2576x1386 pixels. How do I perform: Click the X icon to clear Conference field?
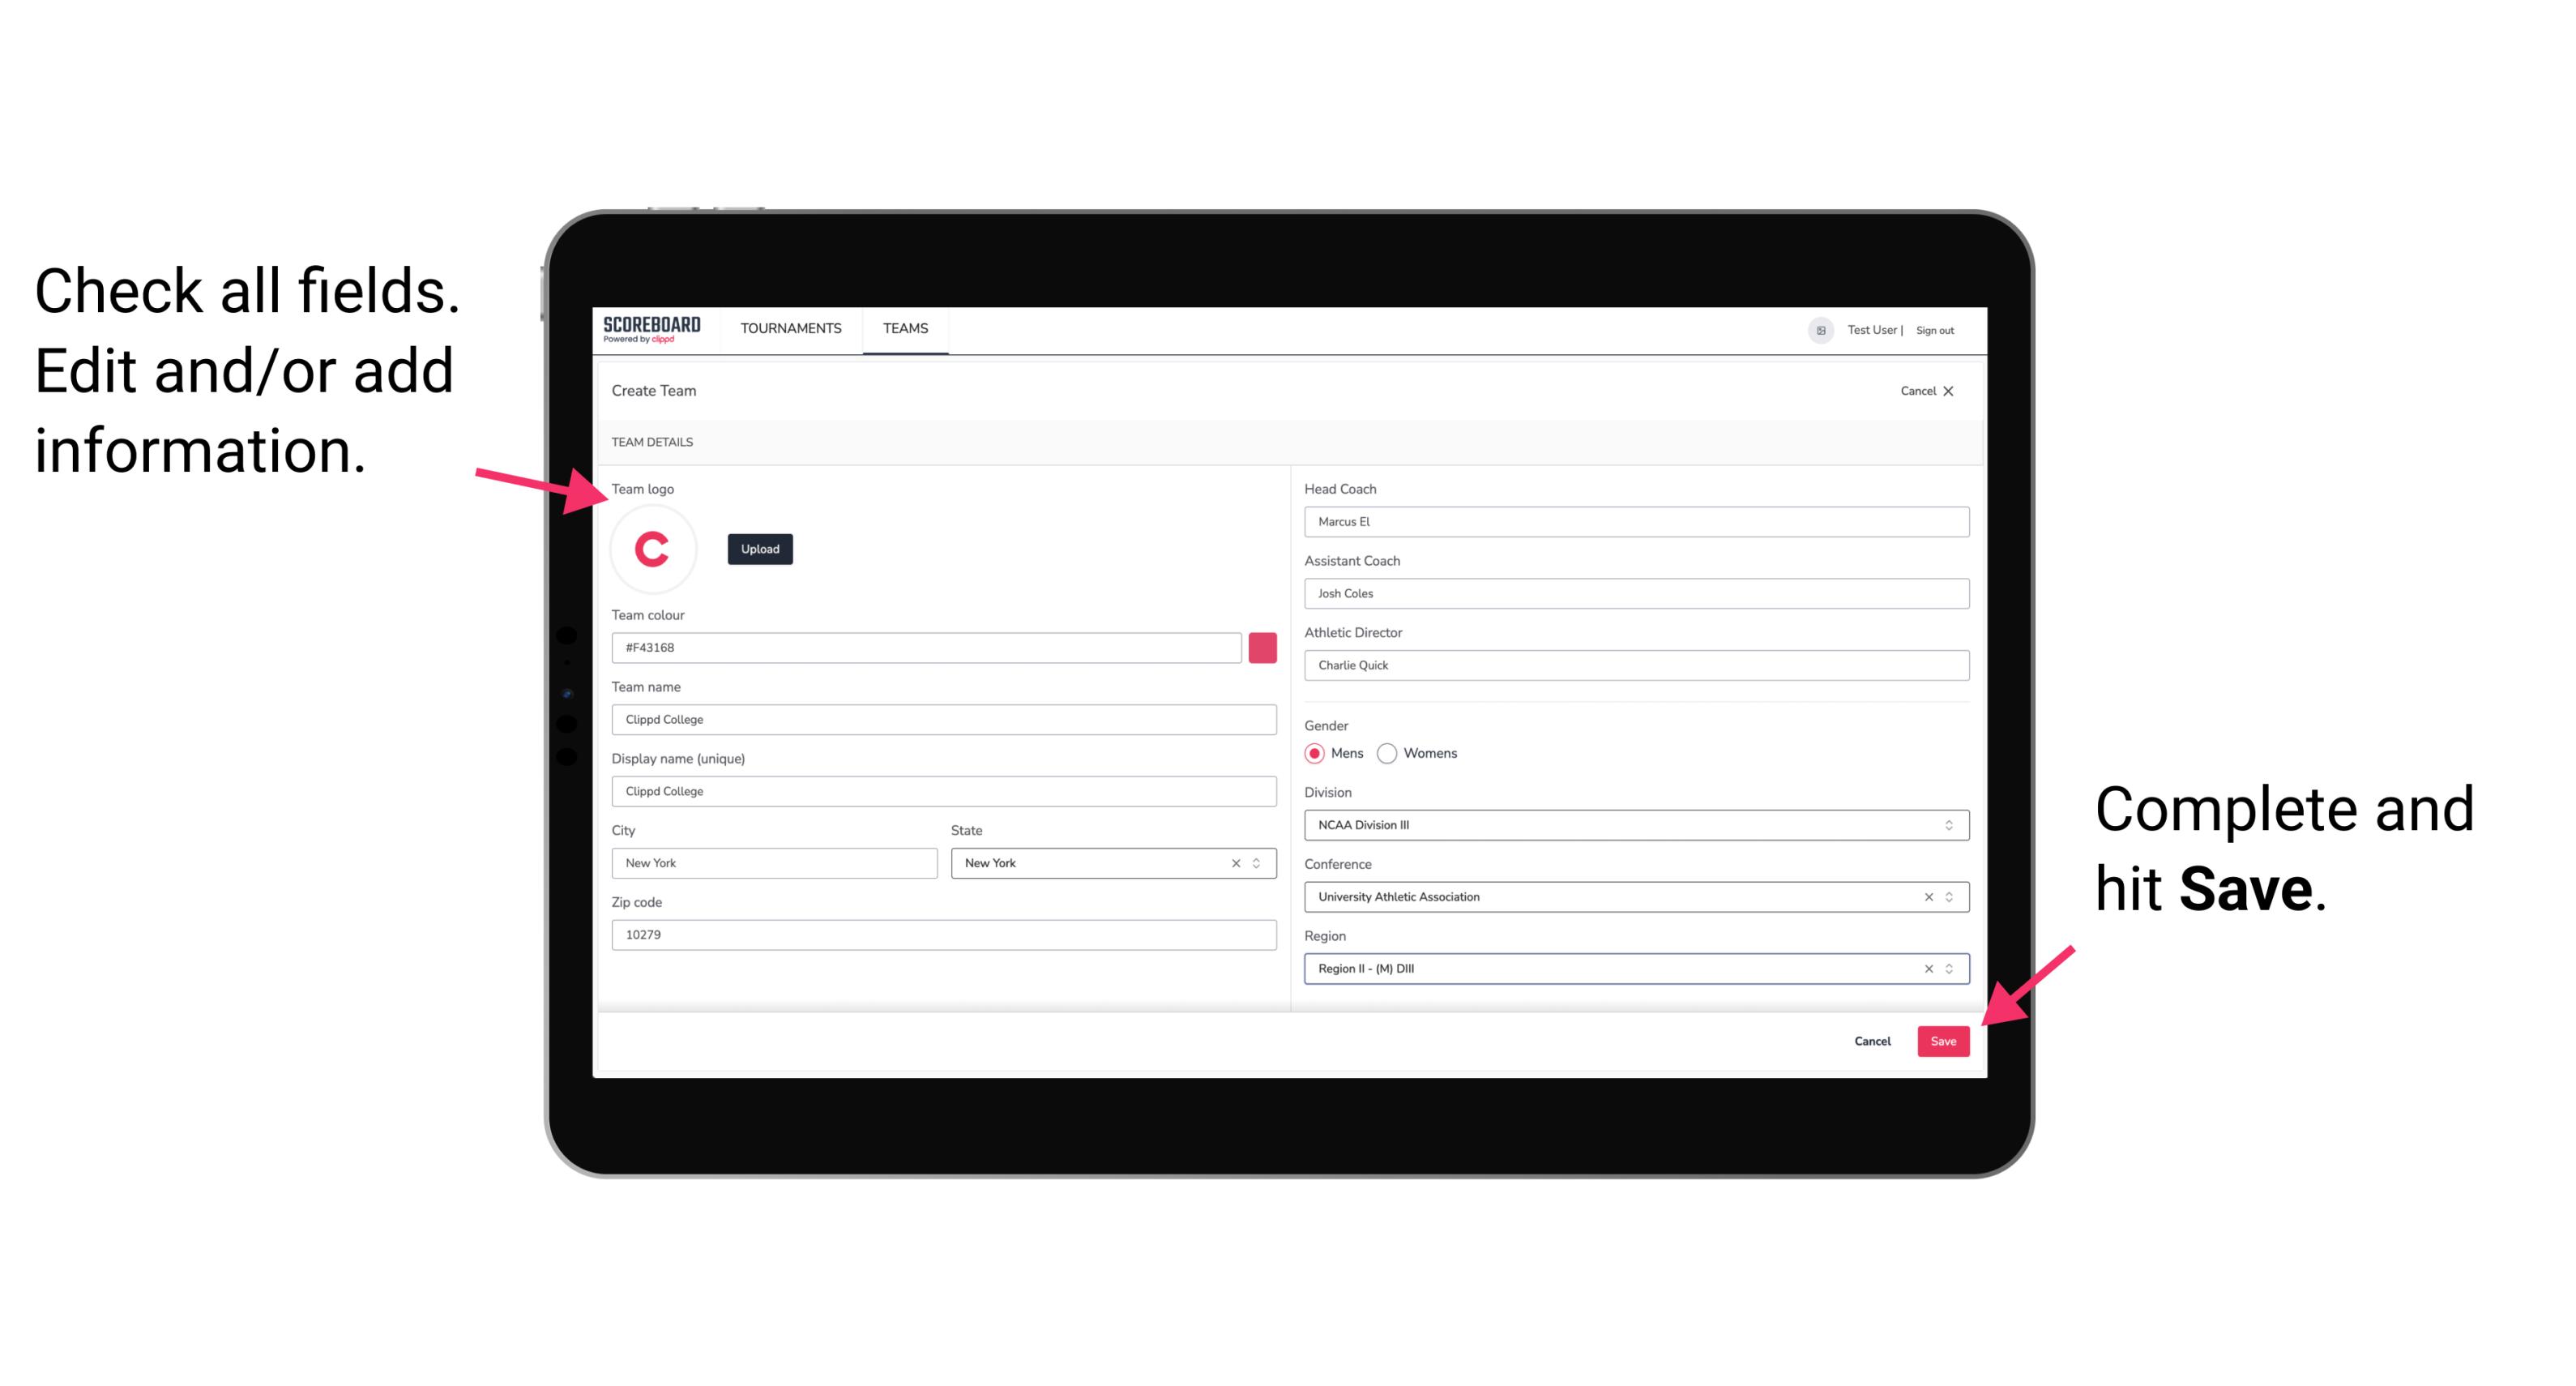tap(1926, 896)
